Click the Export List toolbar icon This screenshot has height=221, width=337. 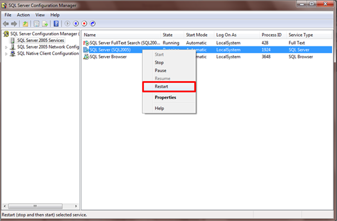[45, 24]
